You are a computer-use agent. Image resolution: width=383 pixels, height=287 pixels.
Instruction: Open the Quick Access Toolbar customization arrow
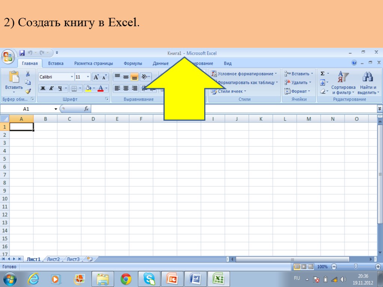[x=57, y=52]
